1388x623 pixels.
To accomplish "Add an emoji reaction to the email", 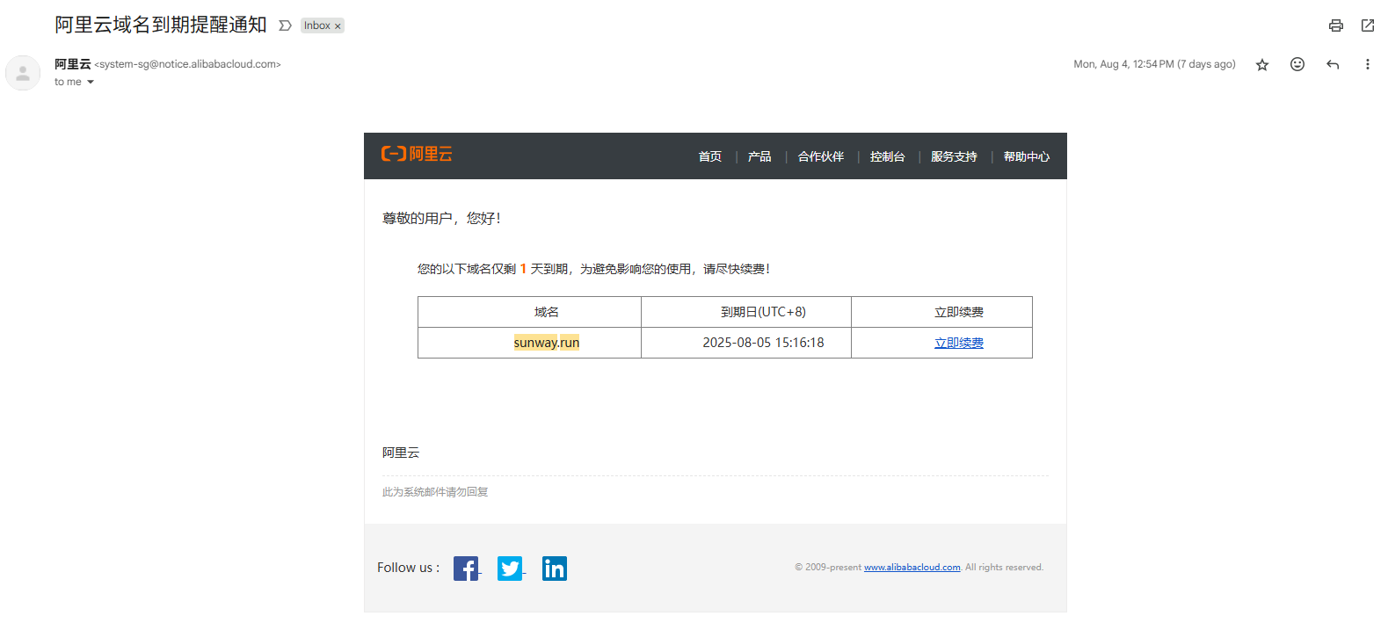I will click(1297, 64).
